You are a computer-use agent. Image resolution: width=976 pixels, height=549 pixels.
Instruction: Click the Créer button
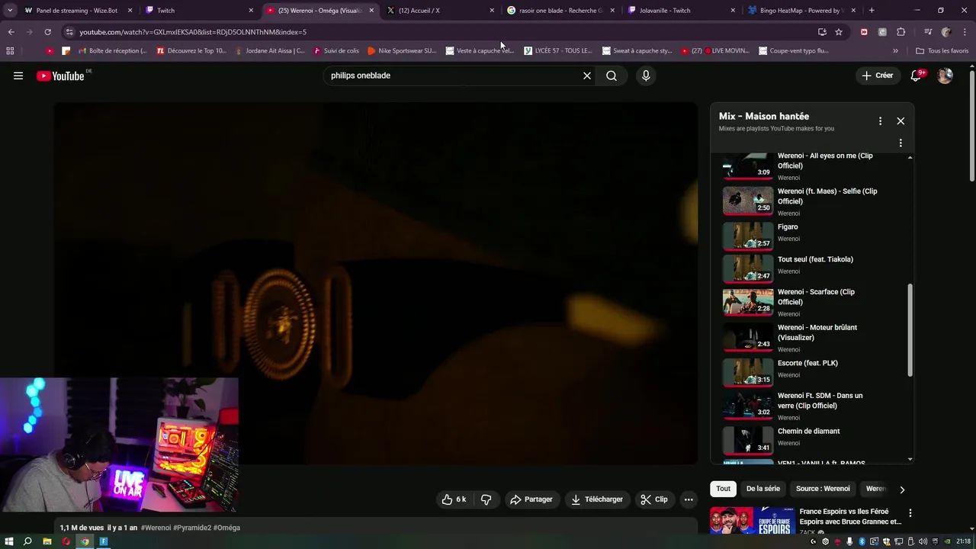877,75
